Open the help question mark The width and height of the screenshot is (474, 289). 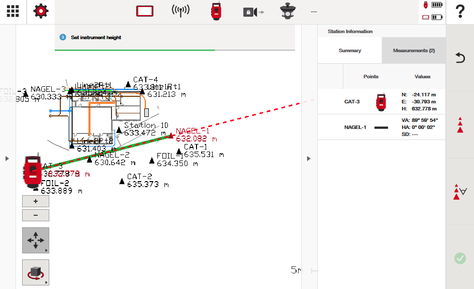[459, 12]
